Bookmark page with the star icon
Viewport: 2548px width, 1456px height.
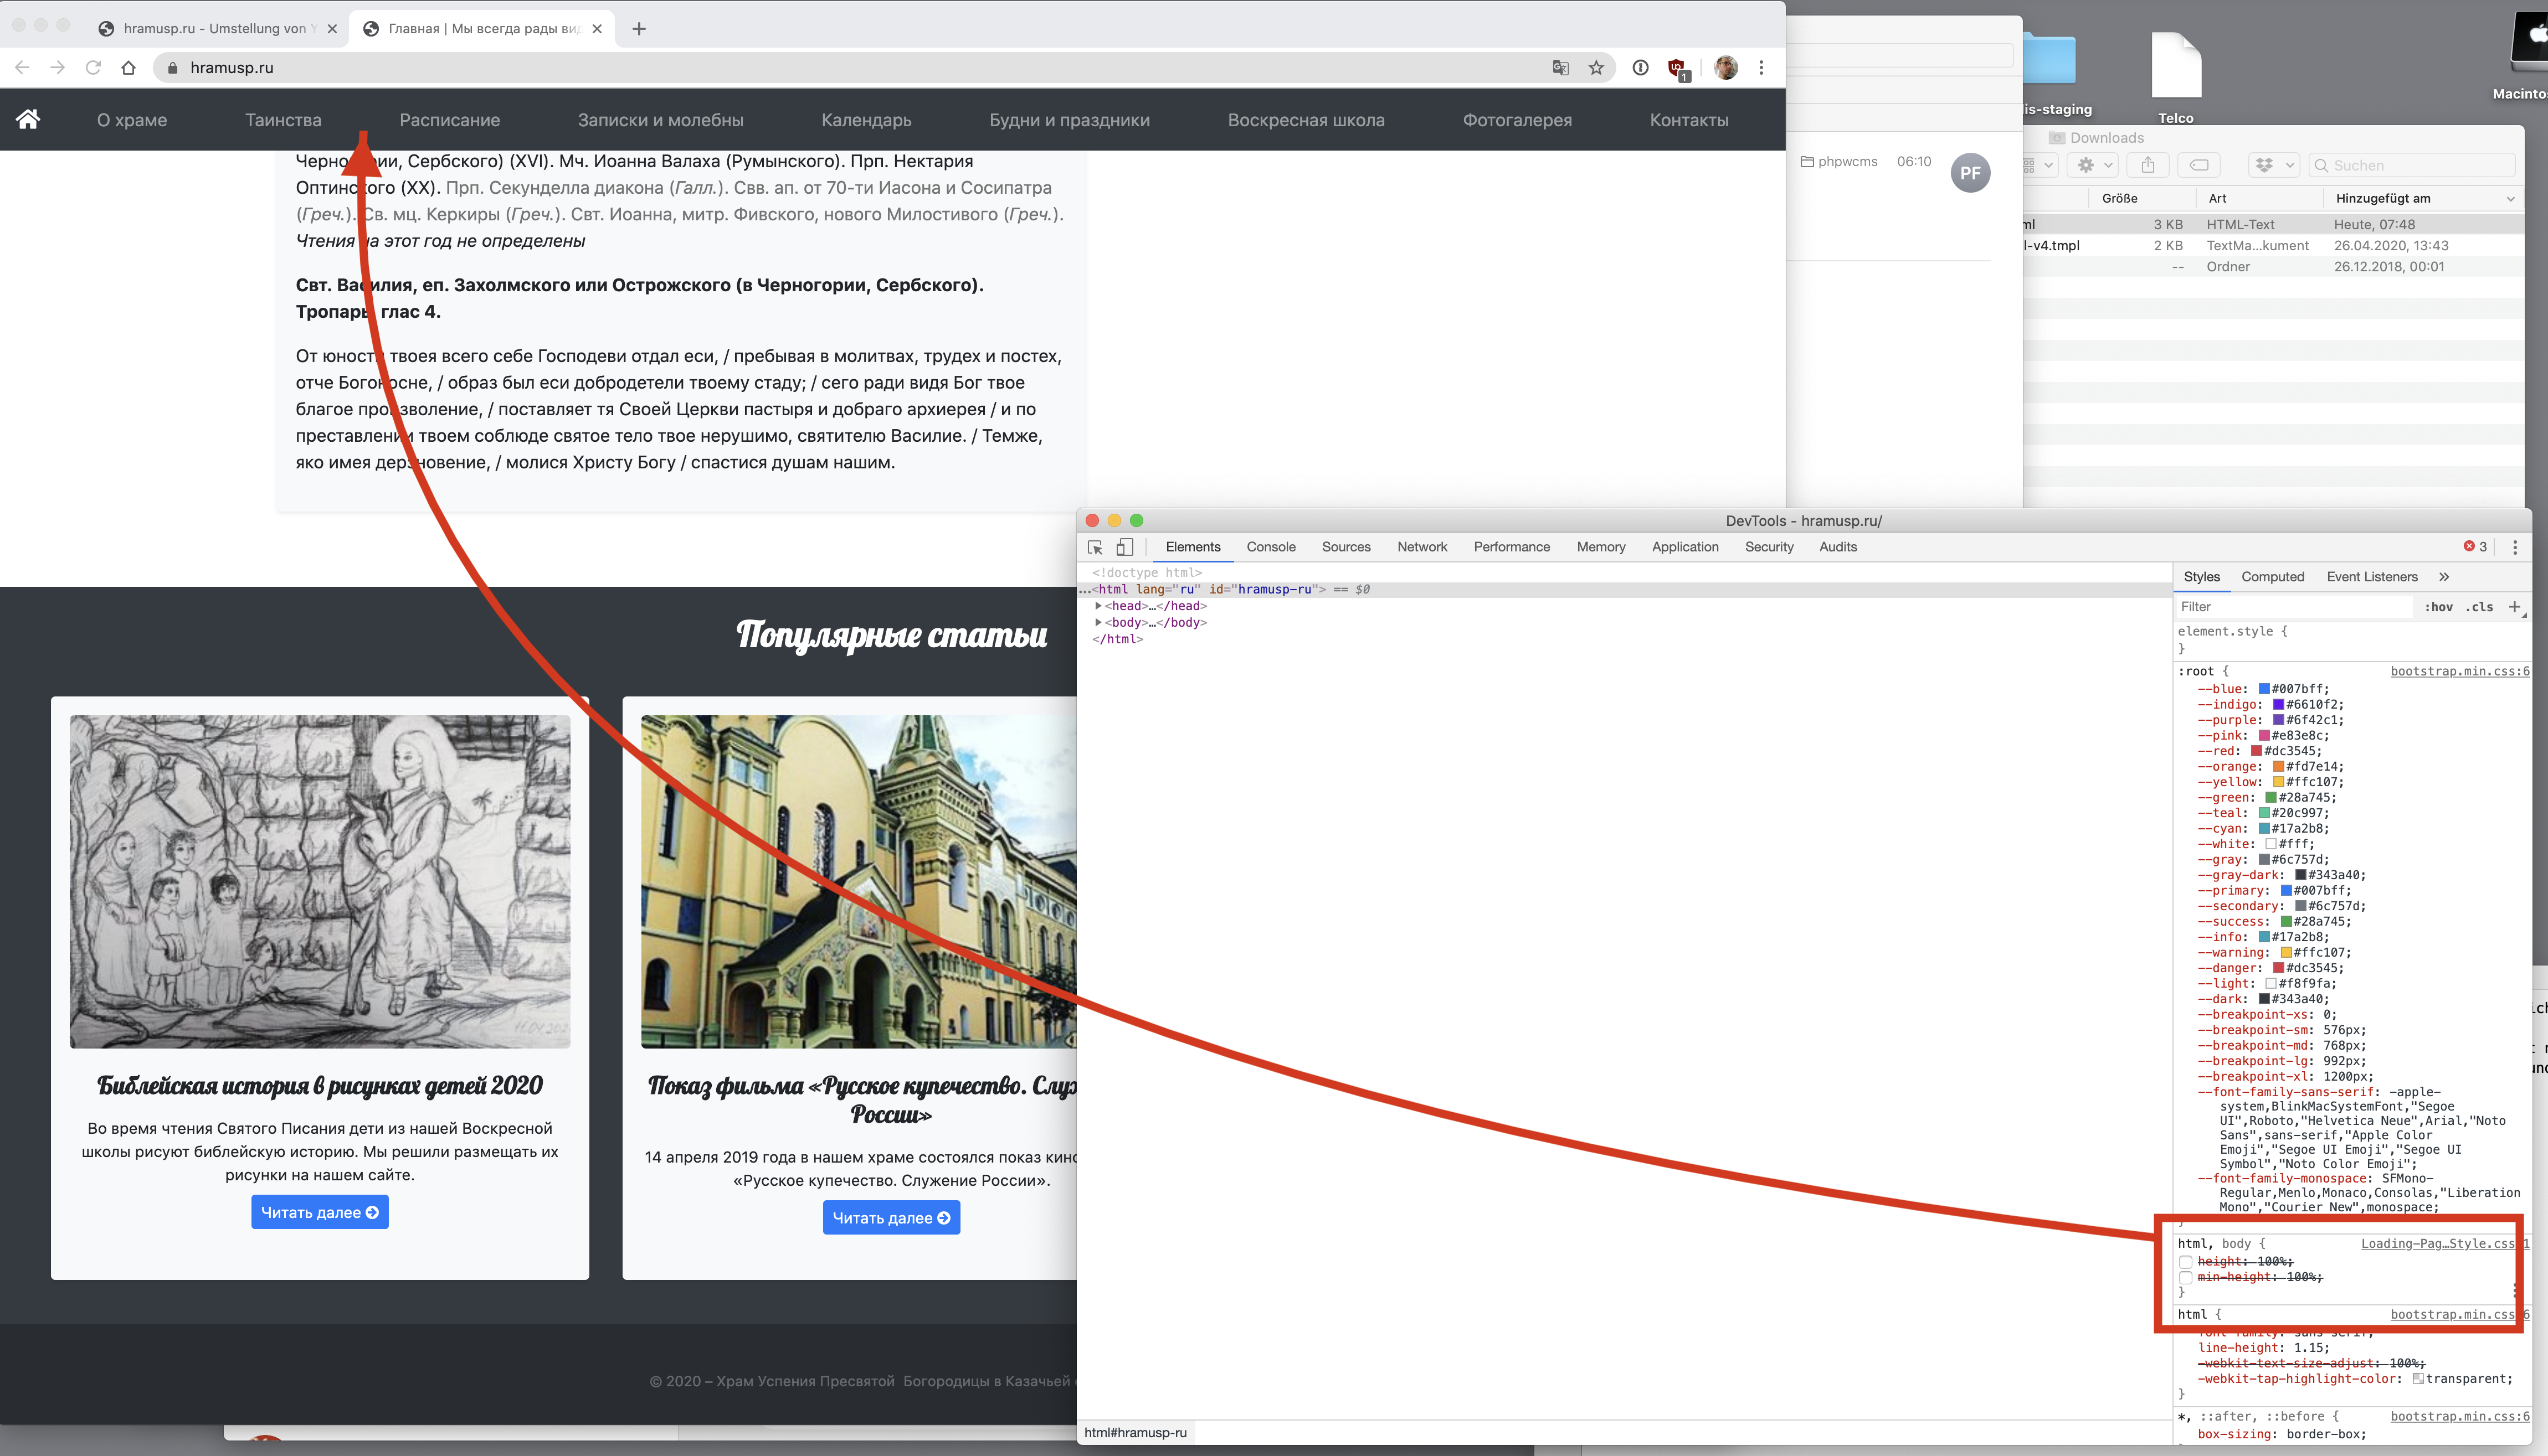click(x=1596, y=67)
